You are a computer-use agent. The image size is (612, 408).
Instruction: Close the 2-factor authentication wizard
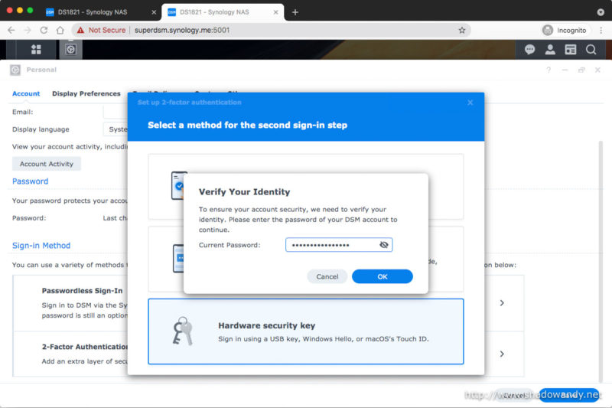pos(470,103)
